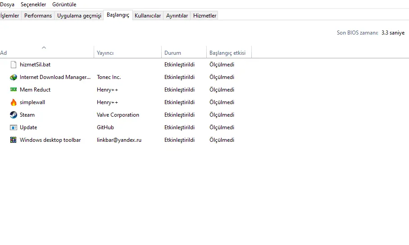Click Etkinleştirildi status of simplewall
409x245 pixels.
(179, 102)
